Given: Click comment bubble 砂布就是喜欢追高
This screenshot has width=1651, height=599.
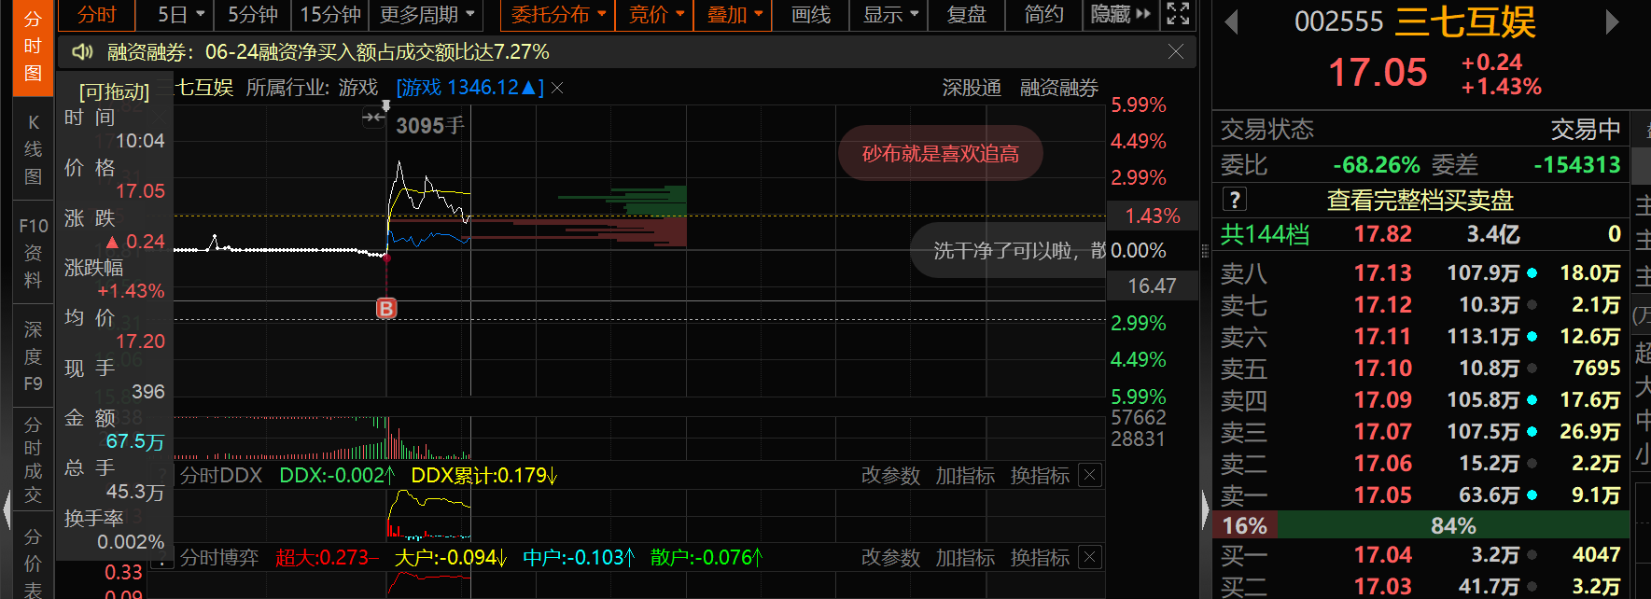Looking at the screenshot, I should tap(940, 153).
